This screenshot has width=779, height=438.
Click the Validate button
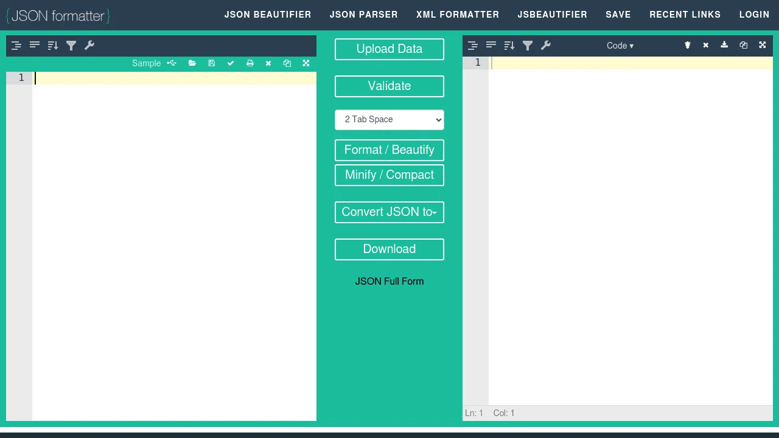click(x=389, y=86)
